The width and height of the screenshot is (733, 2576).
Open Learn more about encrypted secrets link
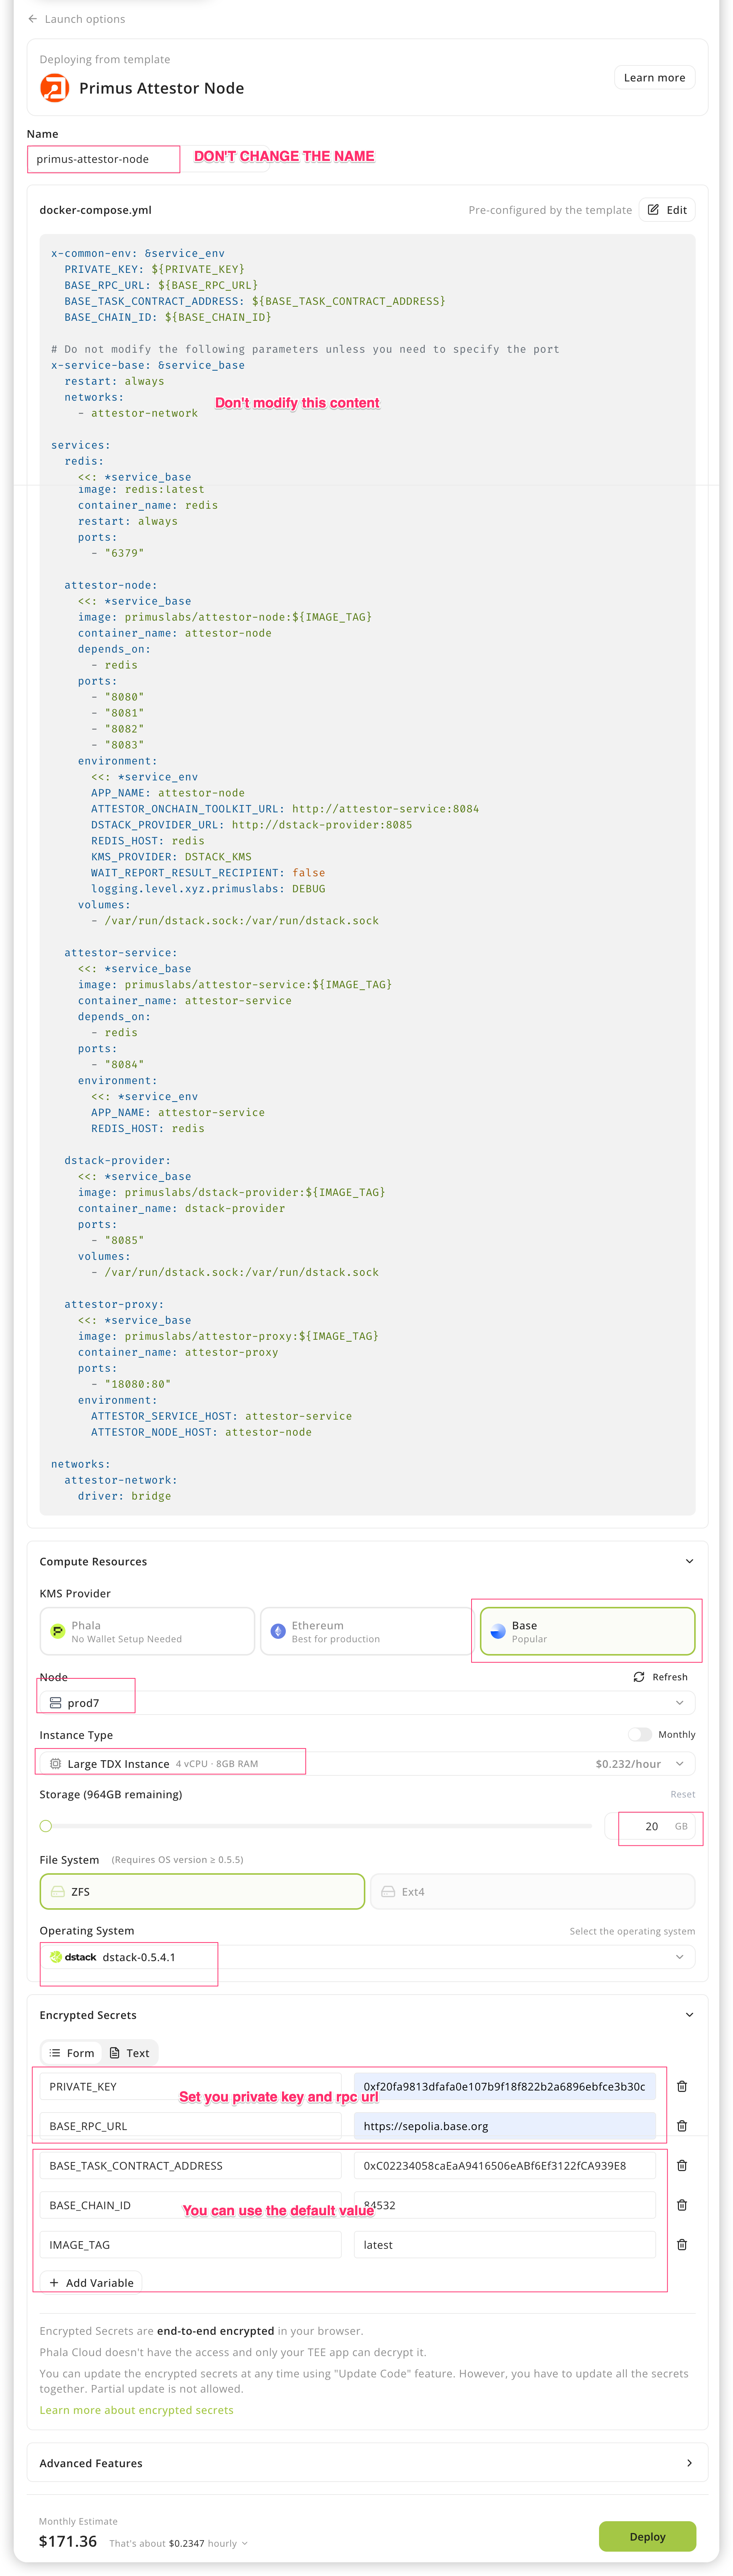[136, 2410]
